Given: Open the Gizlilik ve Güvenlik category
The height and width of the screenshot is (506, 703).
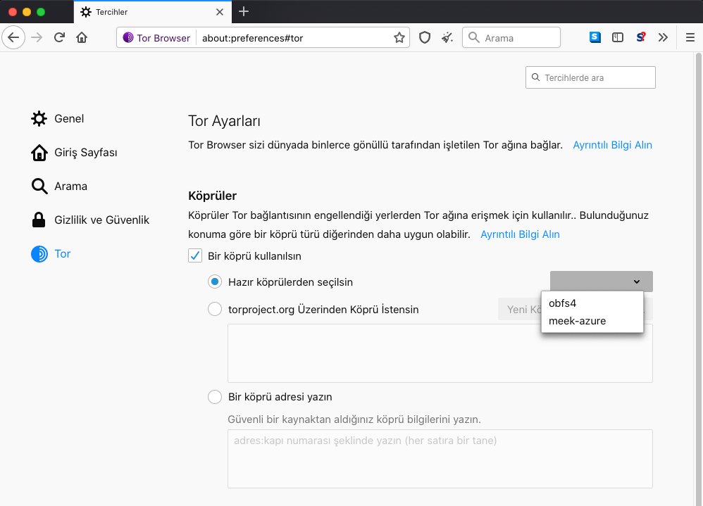Looking at the screenshot, I should coord(90,220).
